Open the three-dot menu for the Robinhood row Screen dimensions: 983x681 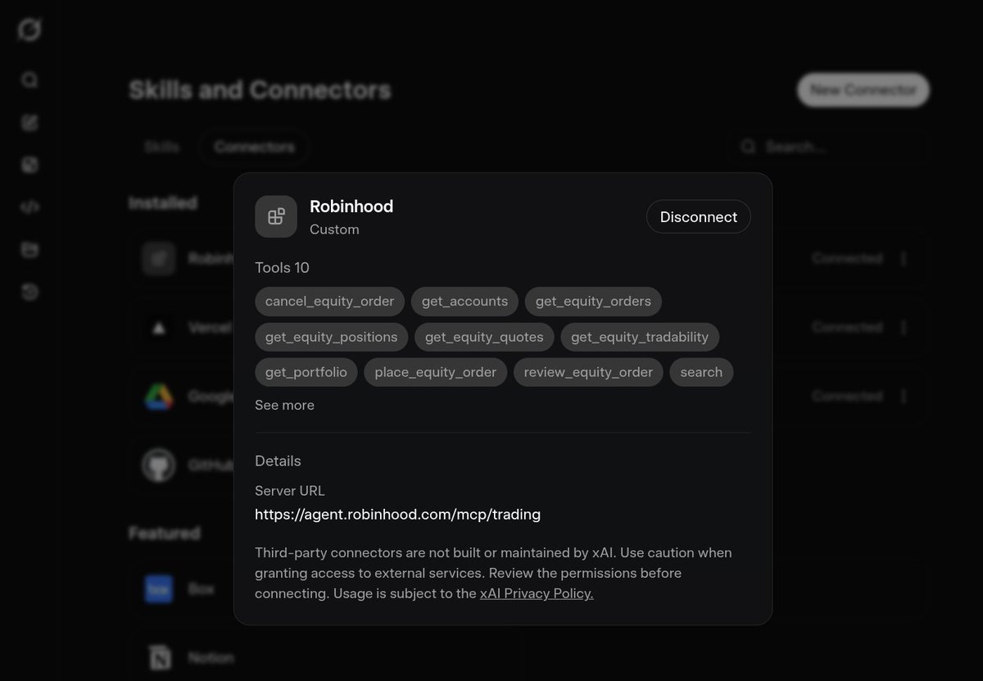coord(904,258)
